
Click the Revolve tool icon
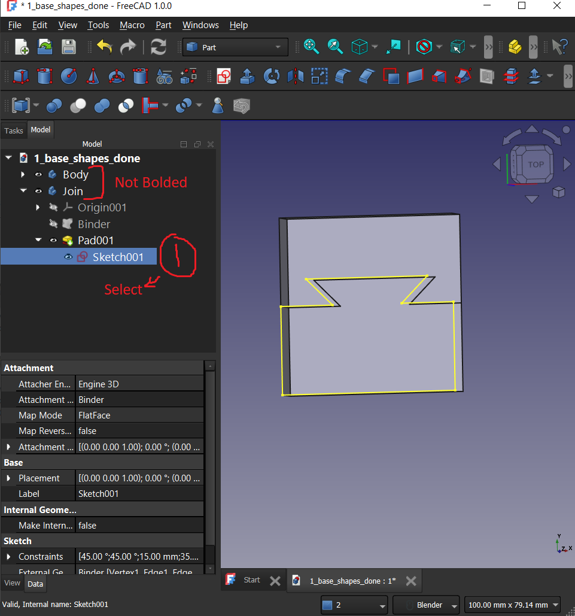272,76
